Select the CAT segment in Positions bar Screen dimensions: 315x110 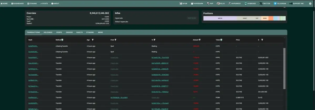pos(257,18)
